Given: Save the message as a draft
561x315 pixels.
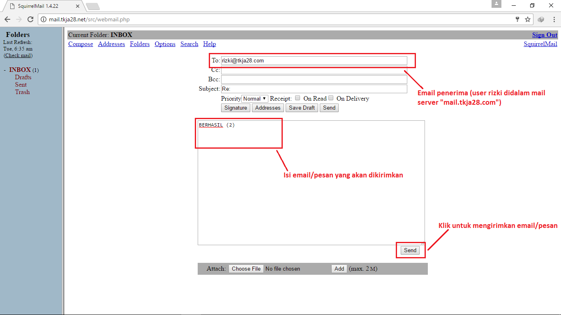Looking at the screenshot, I should (301, 108).
